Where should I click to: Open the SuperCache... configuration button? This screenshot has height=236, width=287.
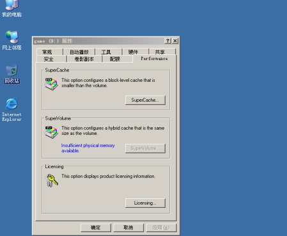click(145, 100)
